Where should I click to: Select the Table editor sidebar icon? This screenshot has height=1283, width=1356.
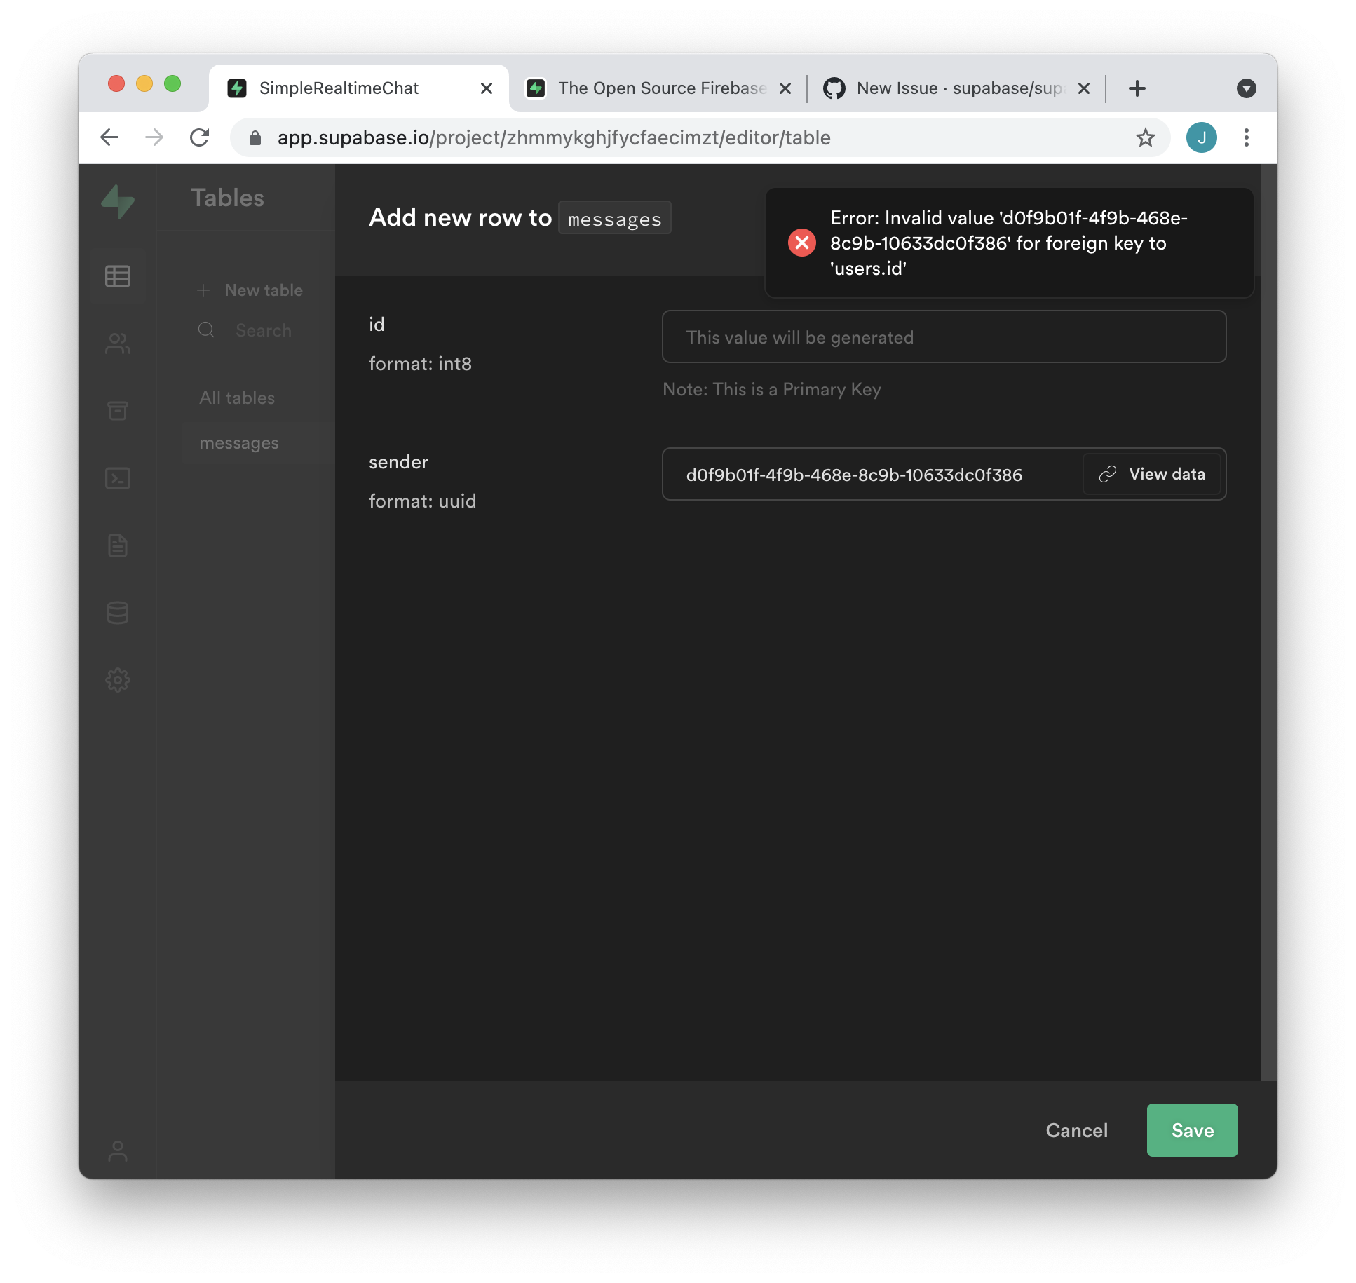(x=118, y=276)
